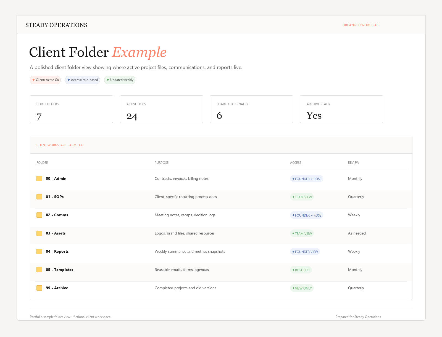This screenshot has width=442, height=337.
Task: Click the Monthly review value for Templates
Action: (x=355, y=270)
